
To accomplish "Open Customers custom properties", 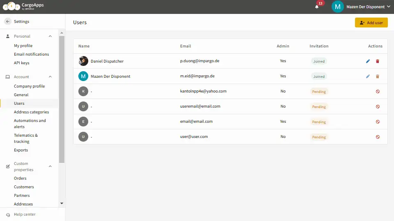I will [24, 187].
